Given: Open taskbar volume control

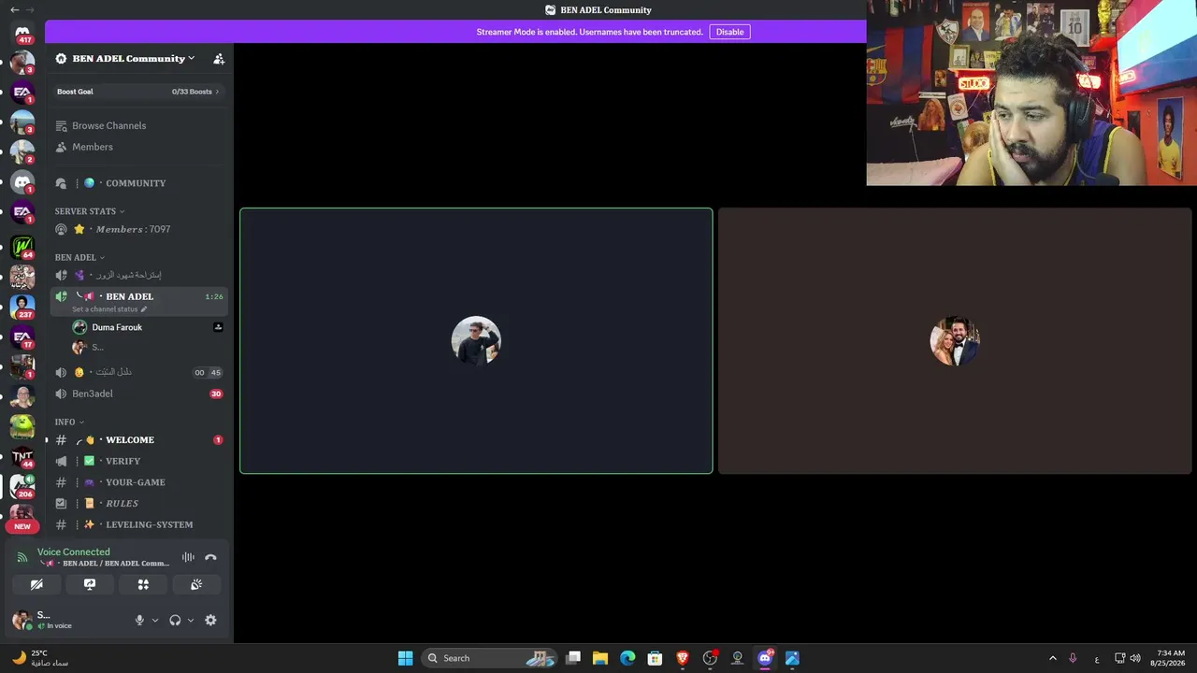Looking at the screenshot, I should point(1135,658).
